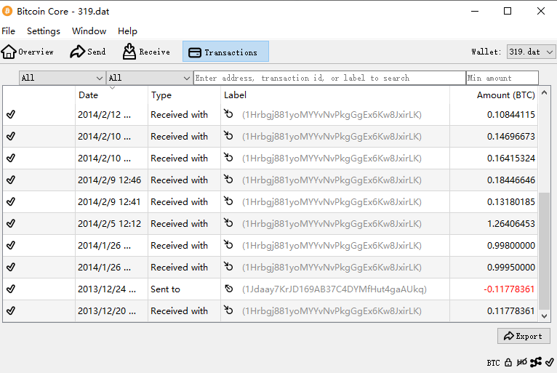
Task: Click the sync checkmark icon in status bar
Action: click(550, 362)
